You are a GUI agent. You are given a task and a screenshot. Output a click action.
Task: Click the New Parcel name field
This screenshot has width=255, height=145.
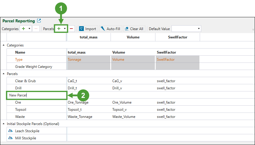tap(36, 95)
